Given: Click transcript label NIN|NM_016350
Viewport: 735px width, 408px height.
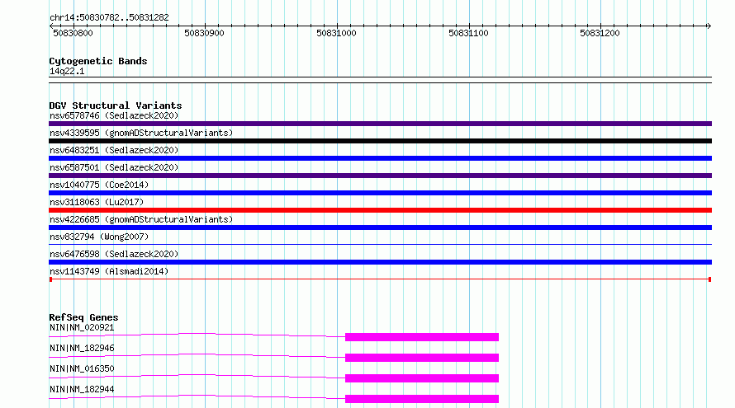Looking at the screenshot, I should click(x=82, y=368).
